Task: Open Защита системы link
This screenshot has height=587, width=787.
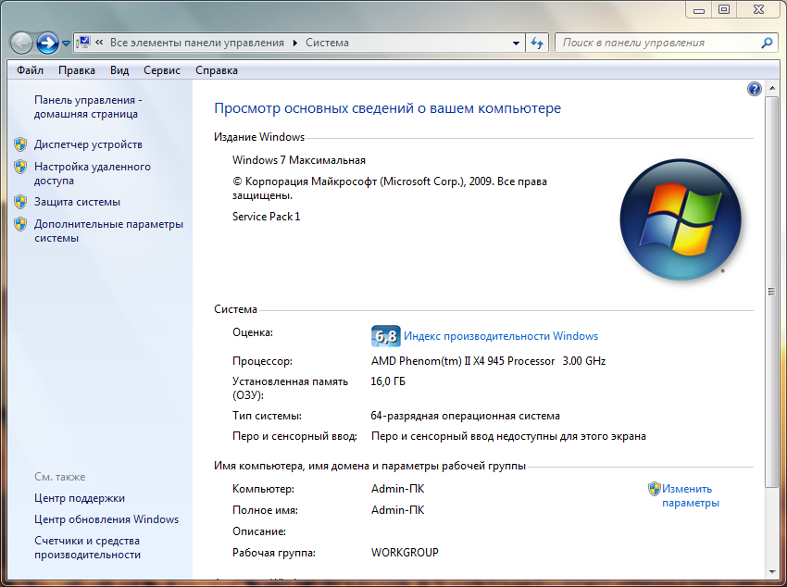Action: 77,202
